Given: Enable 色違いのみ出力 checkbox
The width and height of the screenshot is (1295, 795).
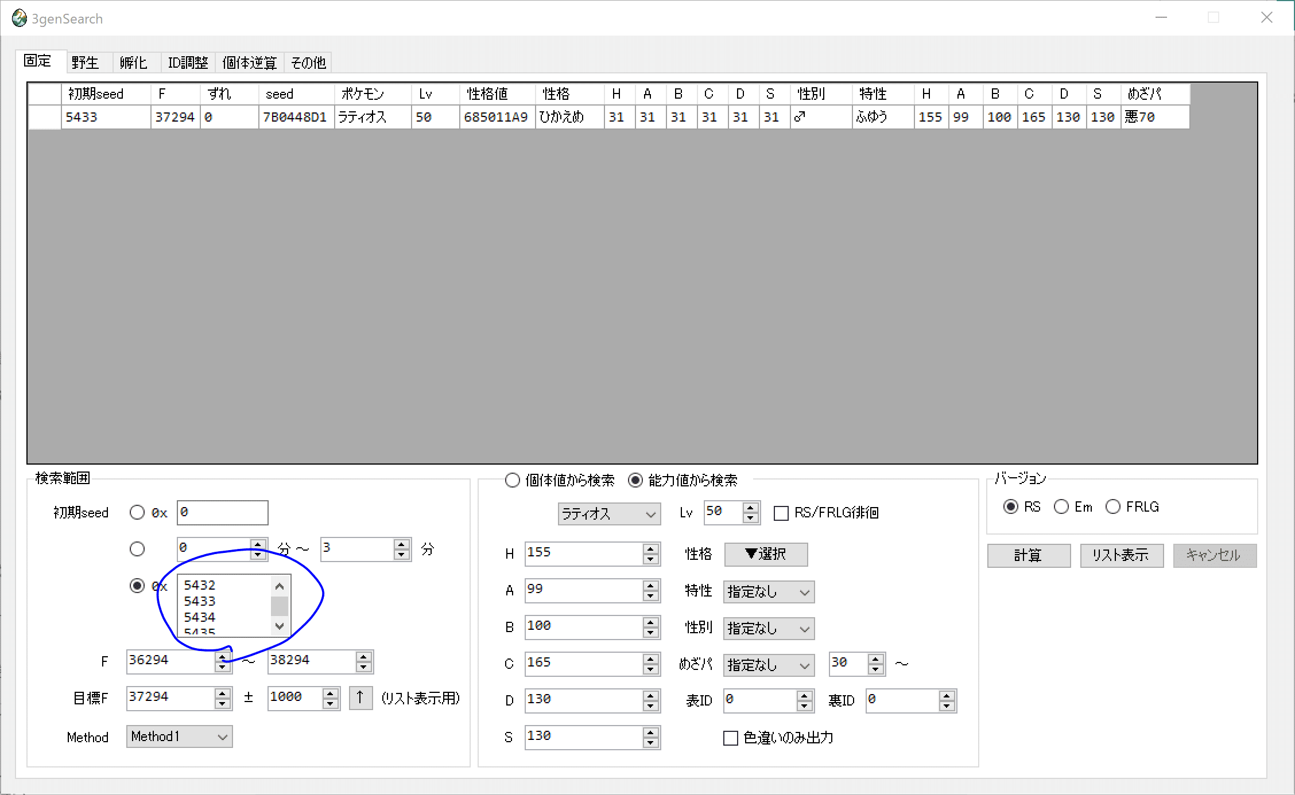Looking at the screenshot, I should coord(730,738).
